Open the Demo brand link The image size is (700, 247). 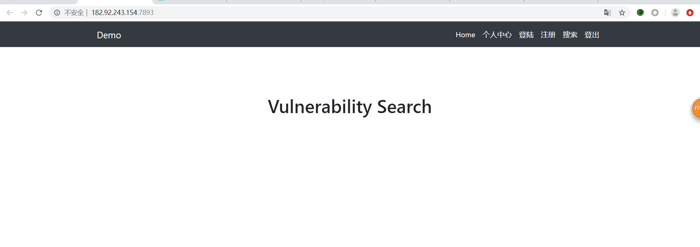(109, 35)
